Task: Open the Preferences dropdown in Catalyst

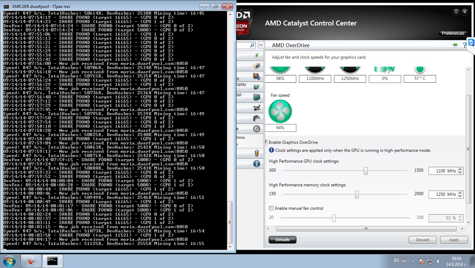Action: [453, 33]
